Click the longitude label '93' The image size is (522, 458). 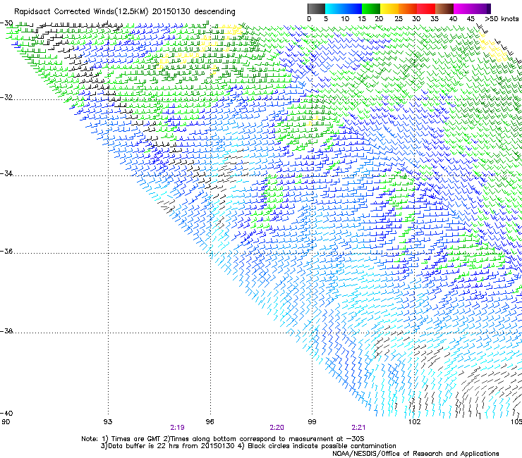(108, 422)
